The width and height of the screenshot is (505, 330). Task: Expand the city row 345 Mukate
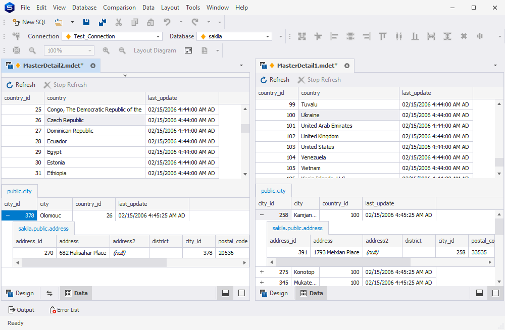[x=262, y=283]
